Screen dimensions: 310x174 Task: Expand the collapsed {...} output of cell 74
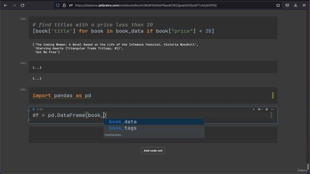tap(37, 78)
